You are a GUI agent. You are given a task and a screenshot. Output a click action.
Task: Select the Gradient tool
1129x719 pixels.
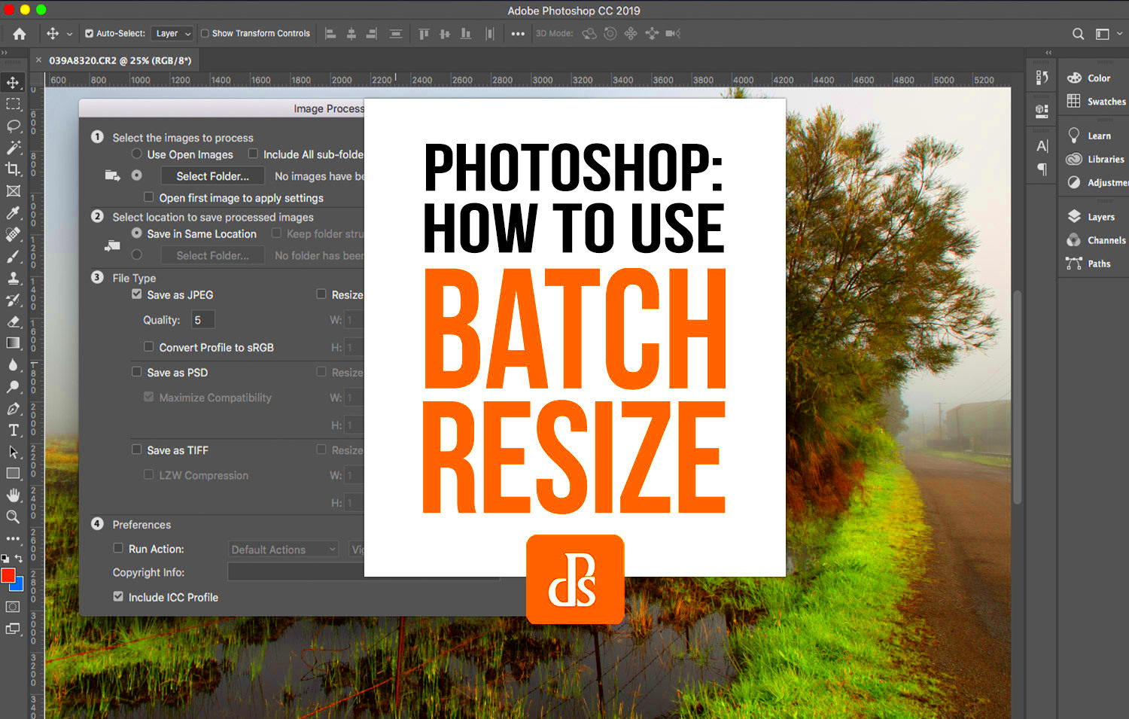pos(13,343)
